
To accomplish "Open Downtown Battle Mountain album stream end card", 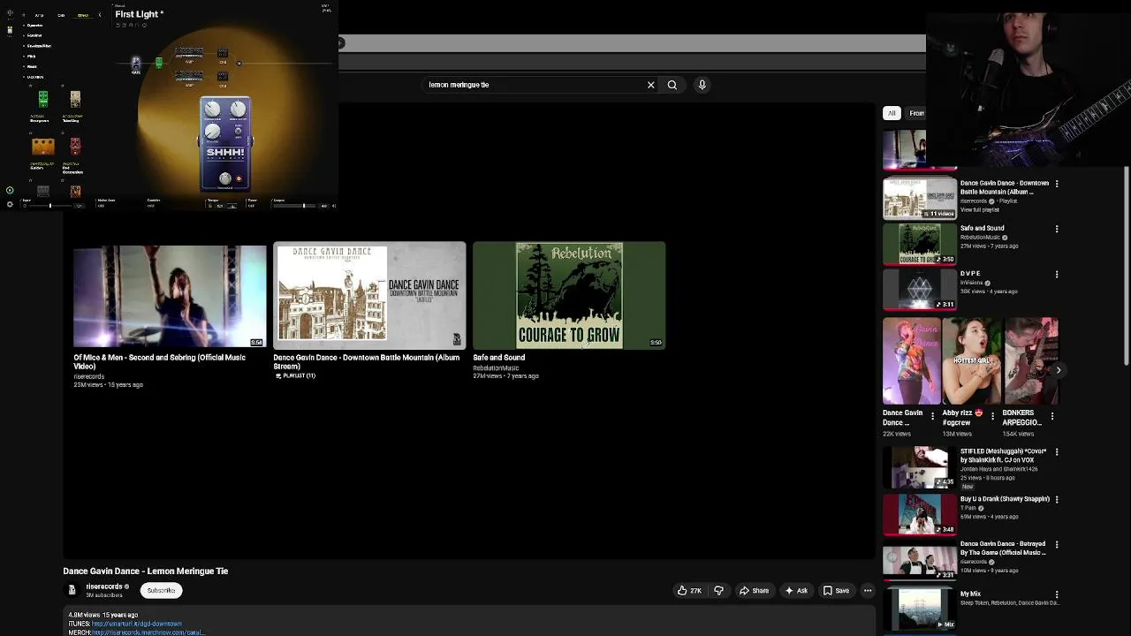I will [x=369, y=296].
